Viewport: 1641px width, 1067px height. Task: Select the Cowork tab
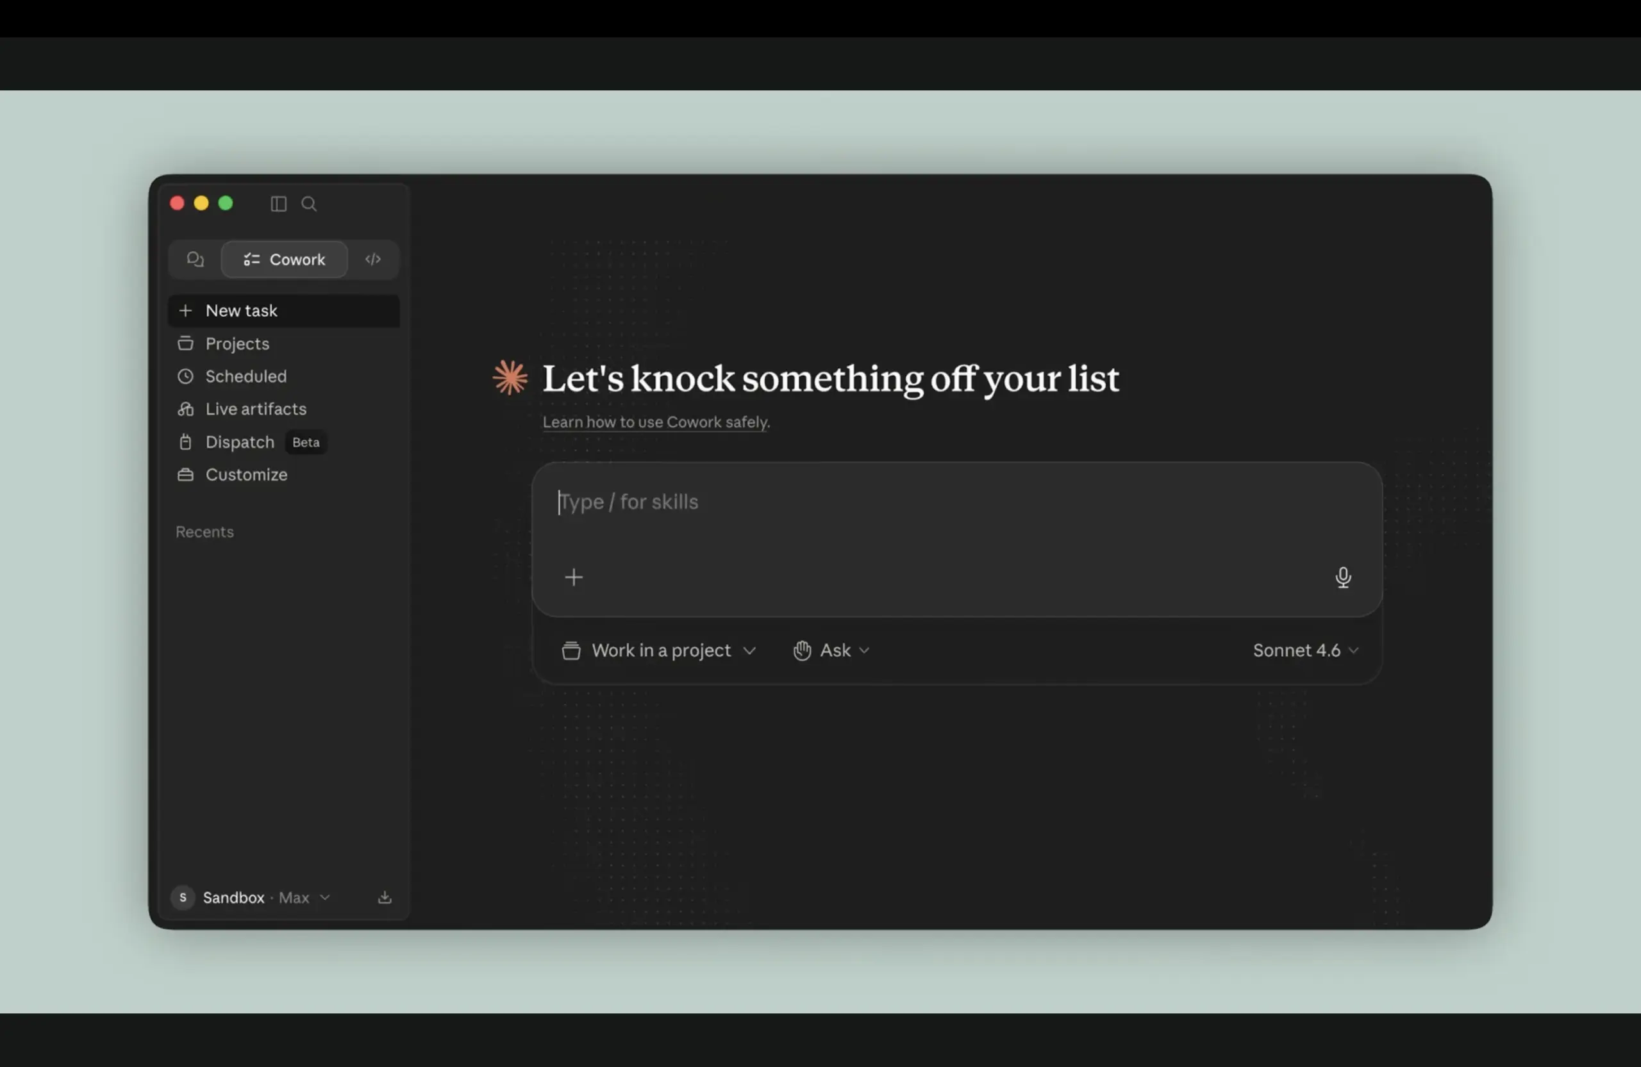pyautogui.click(x=284, y=259)
